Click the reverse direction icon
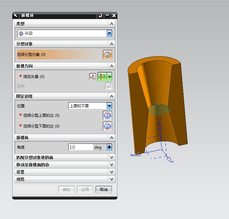229x219 pixels. (x=109, y=86)
